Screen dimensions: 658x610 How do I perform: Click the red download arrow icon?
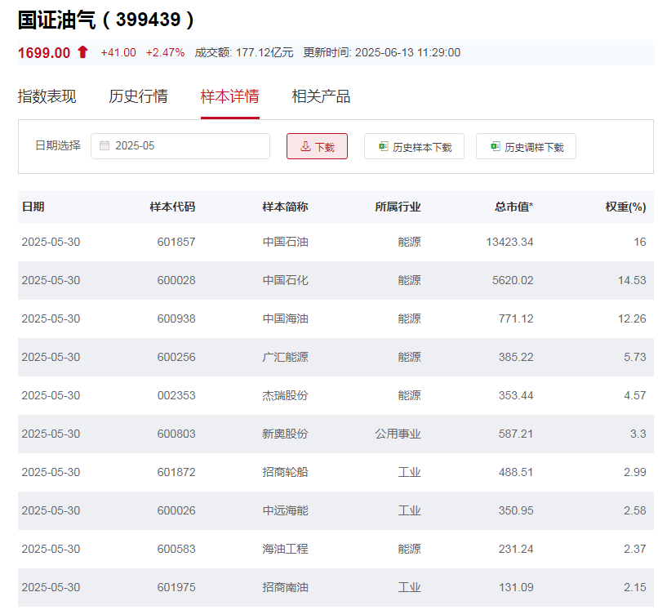pos(305,147)
